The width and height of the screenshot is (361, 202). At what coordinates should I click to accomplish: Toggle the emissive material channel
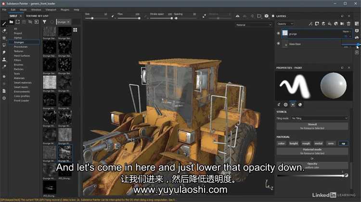click(331, 143)
